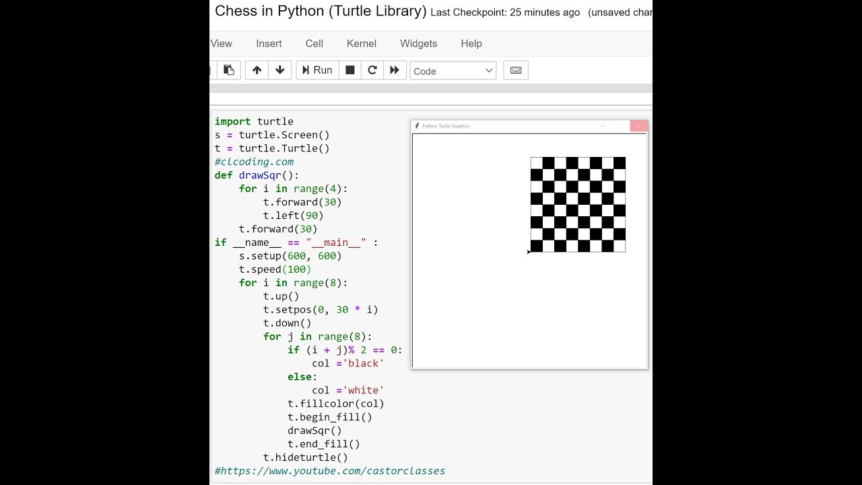Click the "col ='white'" line
This screenshot has height=485, width=862.
(347, 391)
